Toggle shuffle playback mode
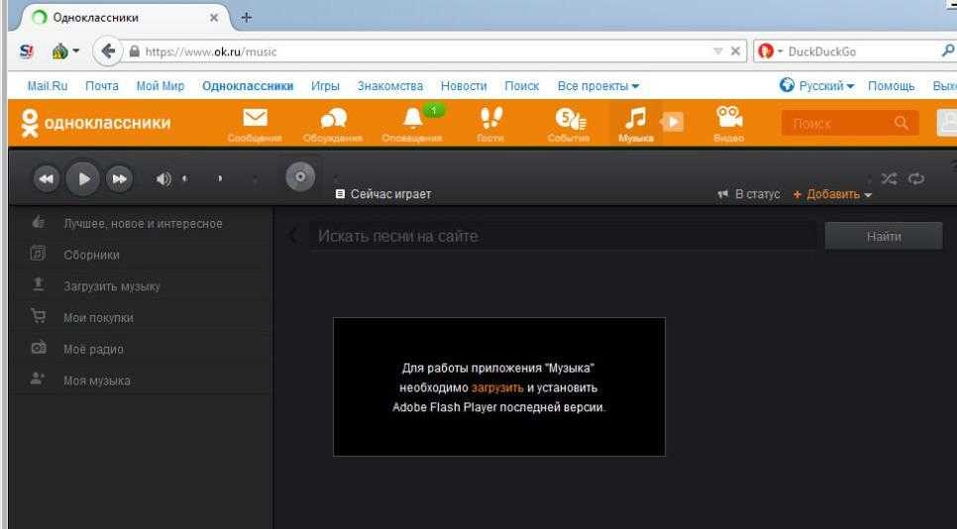The width and height of the screenshot is (957, 529). (x=890, y=178)
